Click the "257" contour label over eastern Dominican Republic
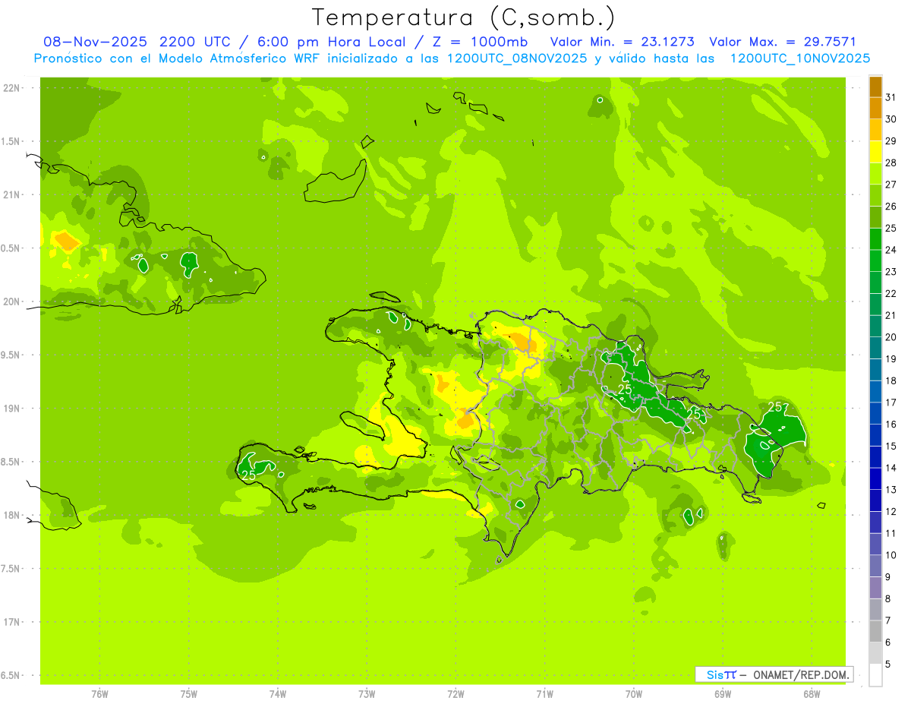Viewport: 911px width, 704px height. pyautogui.click(x=778, y=408)
